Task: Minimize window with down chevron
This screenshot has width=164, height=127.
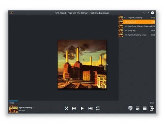Action: 144,13
